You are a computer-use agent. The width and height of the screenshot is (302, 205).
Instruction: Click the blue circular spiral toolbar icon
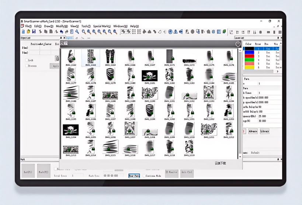tap(170, 32)
